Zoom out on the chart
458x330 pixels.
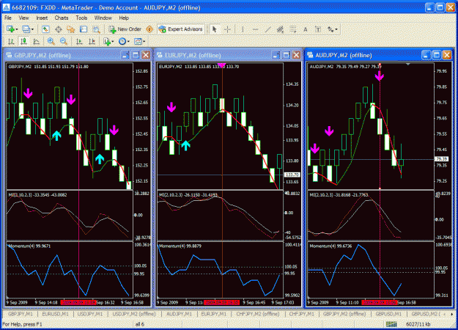63,42
